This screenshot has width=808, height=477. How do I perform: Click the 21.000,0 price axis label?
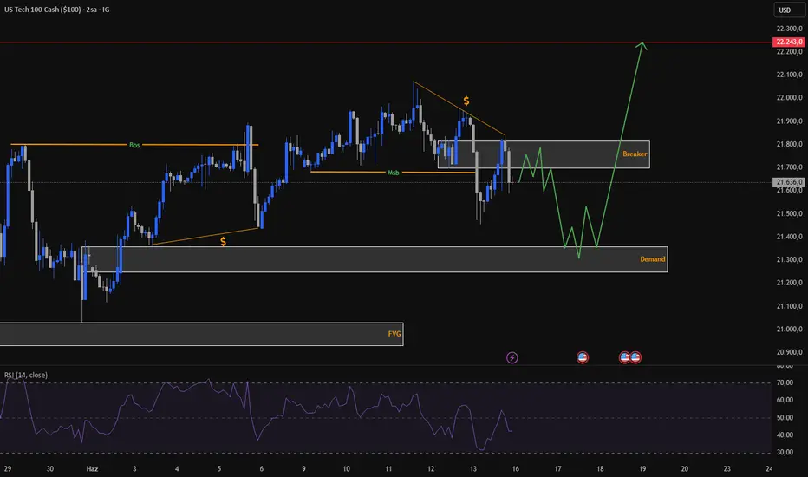tap(789, 329)
